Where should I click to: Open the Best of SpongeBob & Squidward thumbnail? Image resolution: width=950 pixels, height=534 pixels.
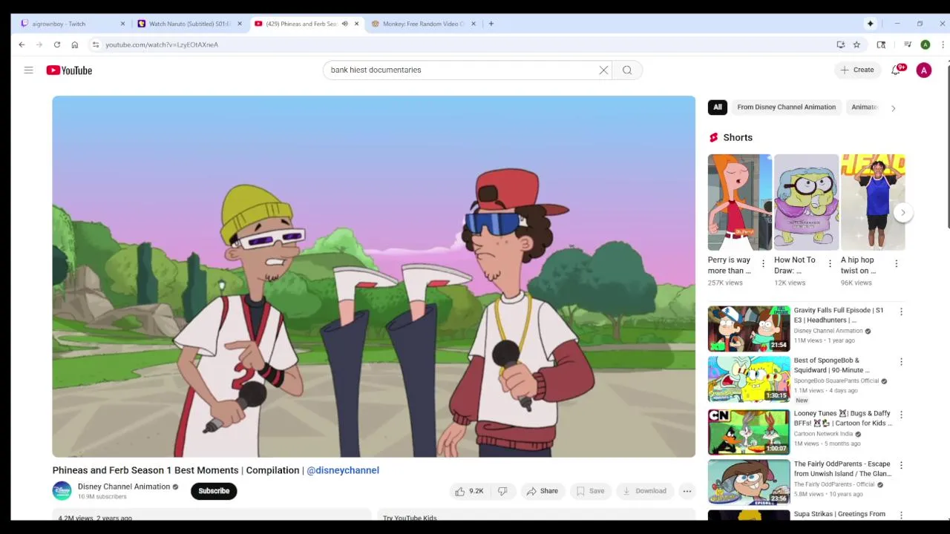[749, 379]
